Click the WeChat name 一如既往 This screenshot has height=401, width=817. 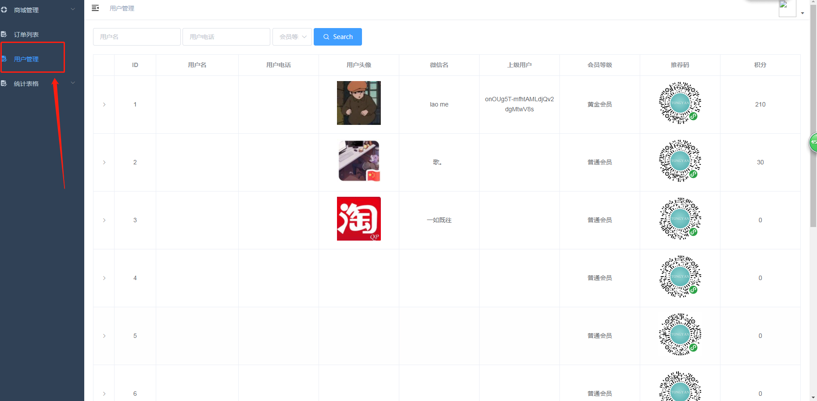tap(439, 220)
